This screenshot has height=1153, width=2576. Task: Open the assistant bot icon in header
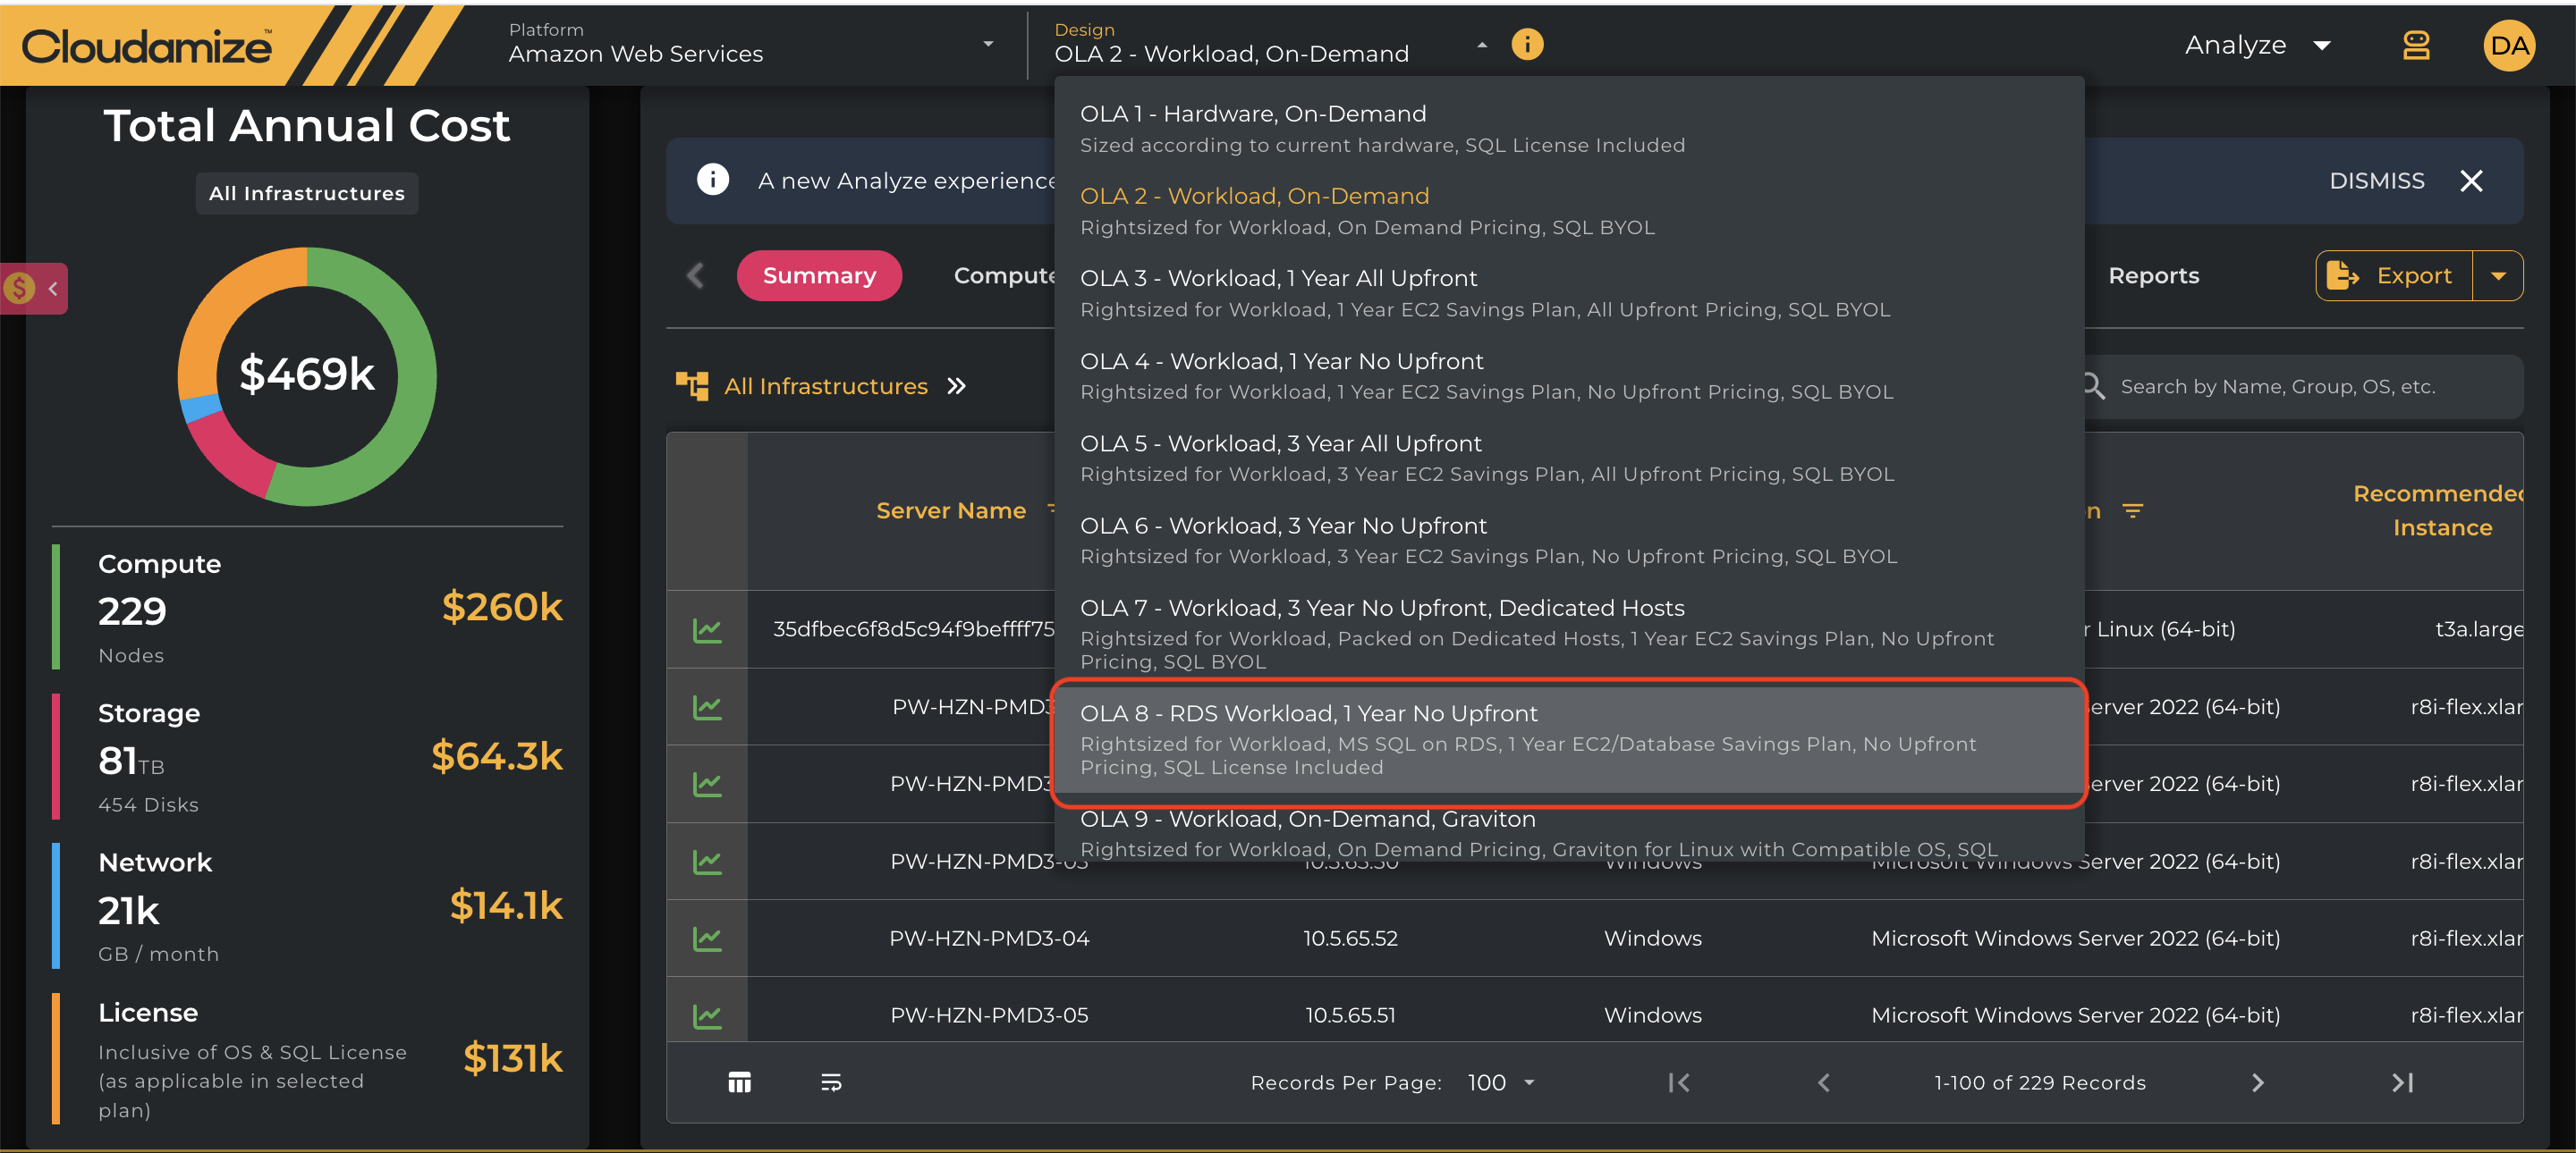click(x=2416, y=45)
